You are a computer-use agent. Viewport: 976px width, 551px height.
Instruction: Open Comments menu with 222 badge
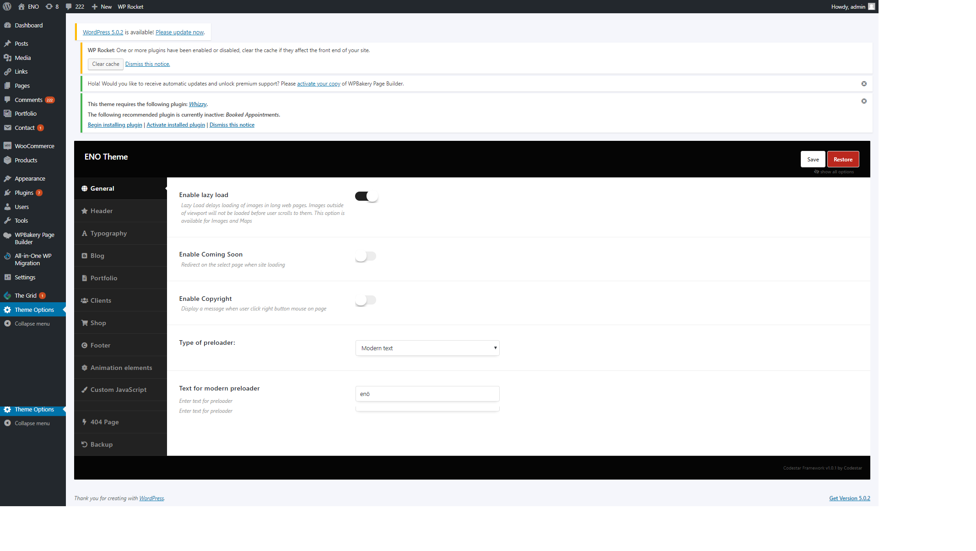[33, 100]
